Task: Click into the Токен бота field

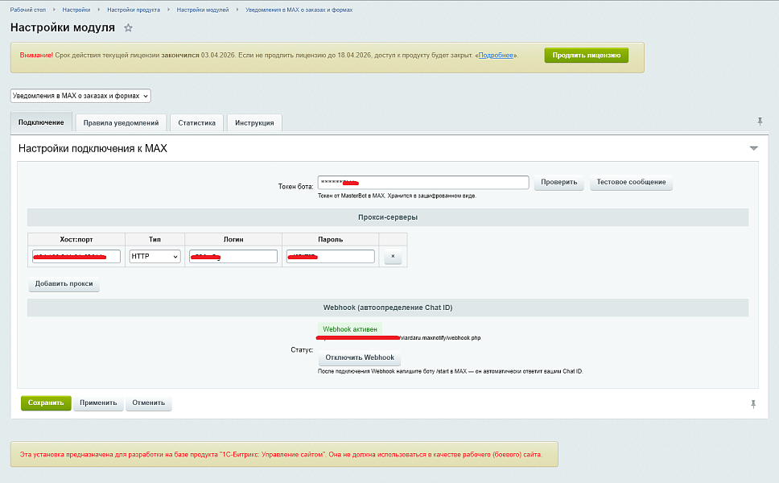Action: point(422,183)
